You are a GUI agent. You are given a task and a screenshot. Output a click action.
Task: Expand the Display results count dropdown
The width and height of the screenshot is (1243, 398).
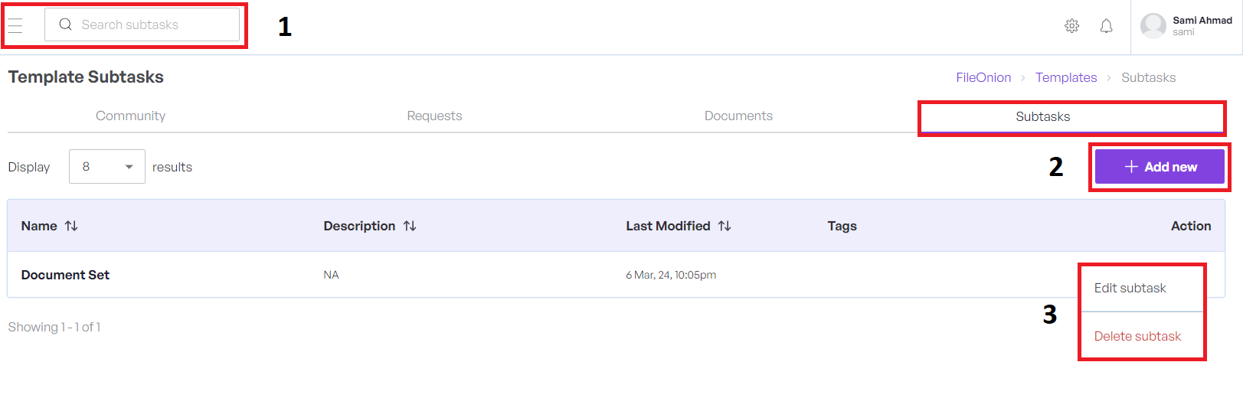[107, 167]
